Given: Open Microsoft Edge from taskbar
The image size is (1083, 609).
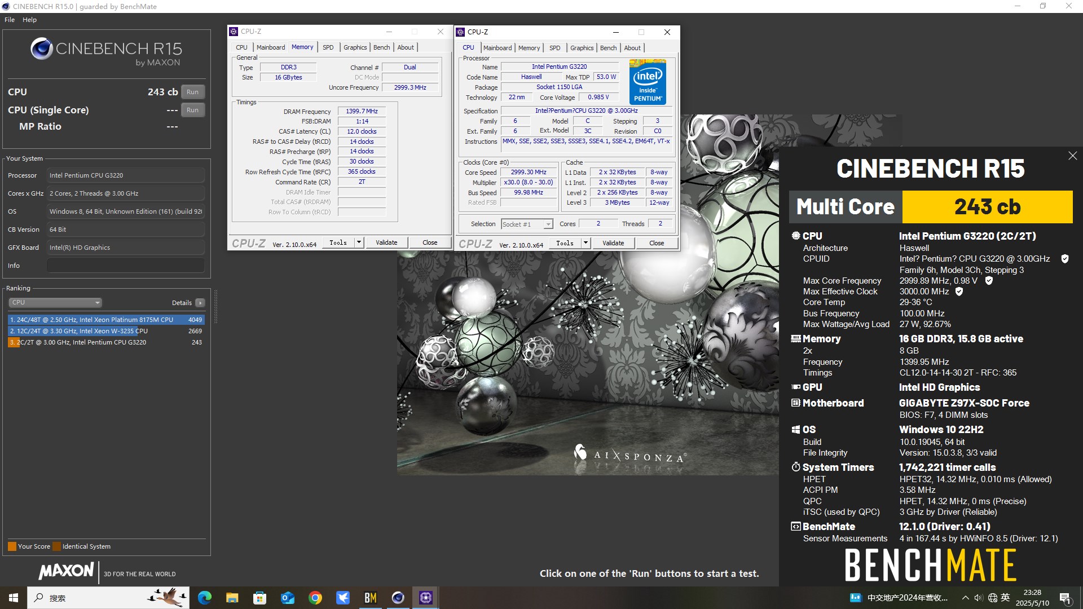Looking at the screenshot, I should click(204, 598).
